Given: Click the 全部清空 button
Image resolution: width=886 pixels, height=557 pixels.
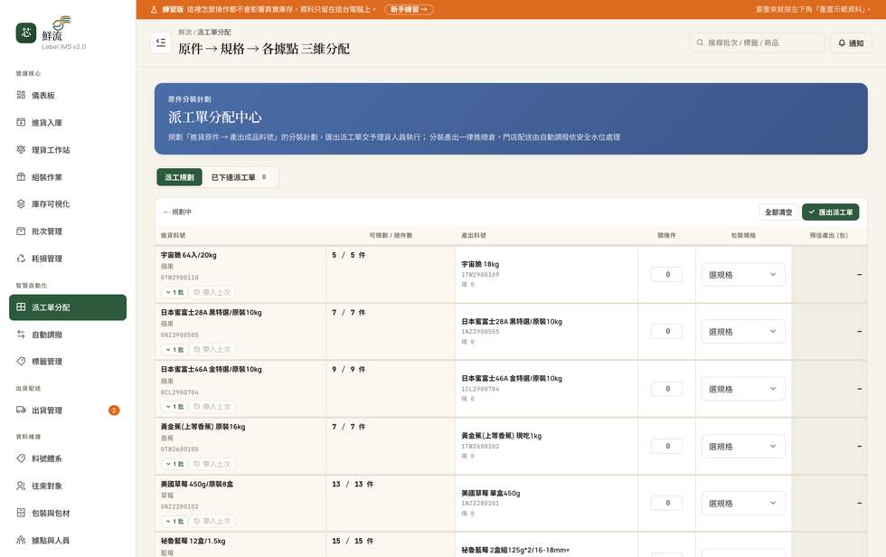Looking at the screenshot, I should 778,212.
